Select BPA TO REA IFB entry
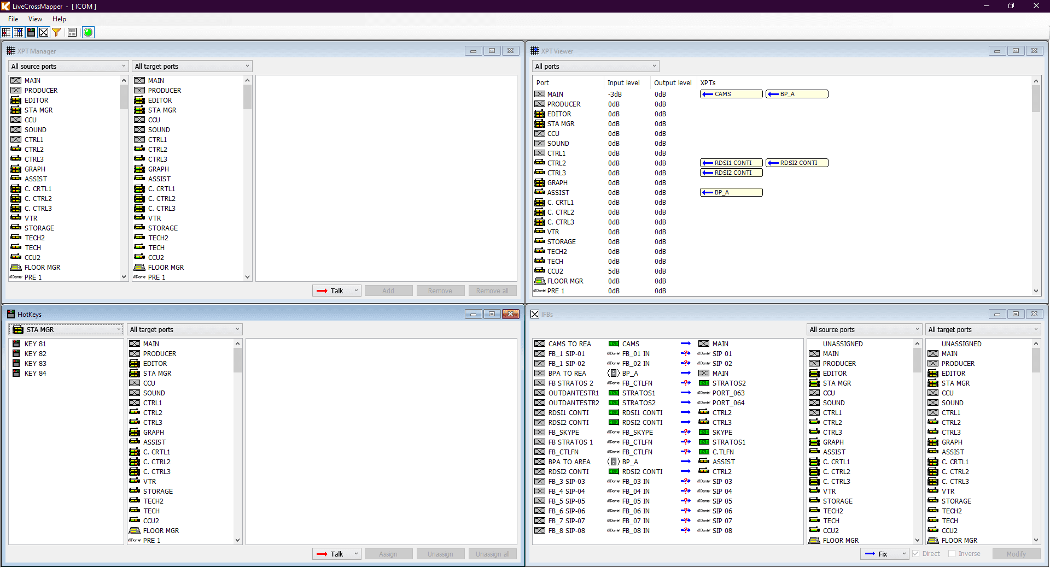Screen dimensions: 1050x568 coord(567,373)
